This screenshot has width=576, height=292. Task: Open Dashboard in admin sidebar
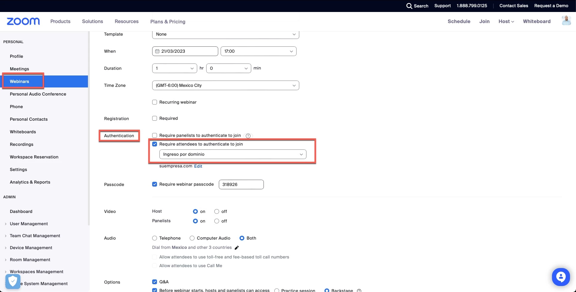point(21,211)
